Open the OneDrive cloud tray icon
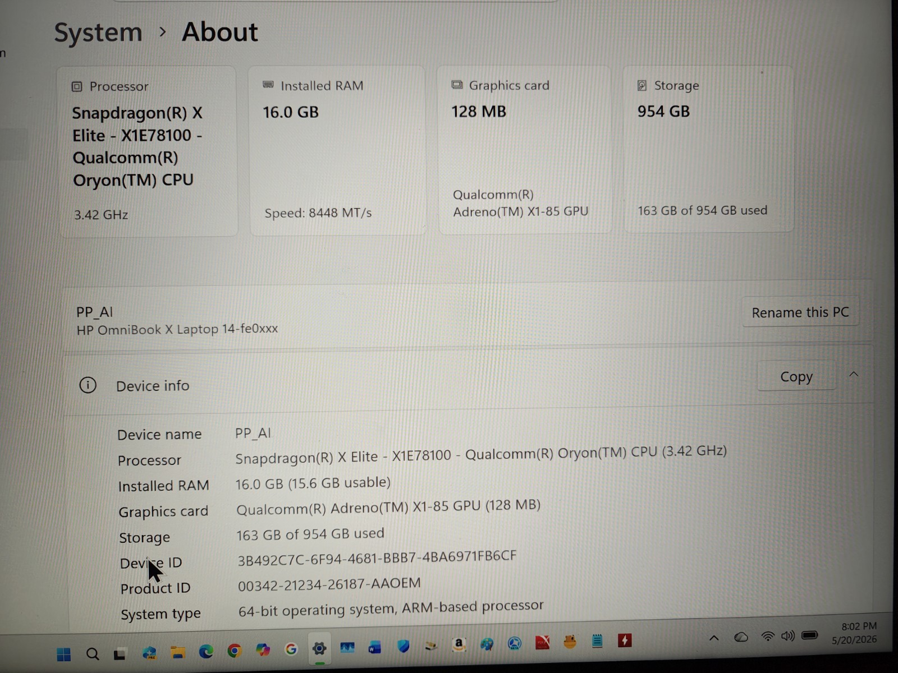 click(741, 637)
